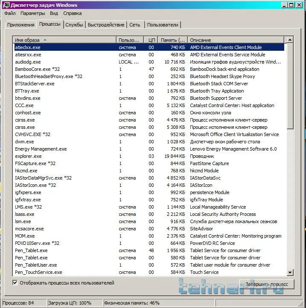
Task: Sort by the Описание column header
Action: pos(236,40)
